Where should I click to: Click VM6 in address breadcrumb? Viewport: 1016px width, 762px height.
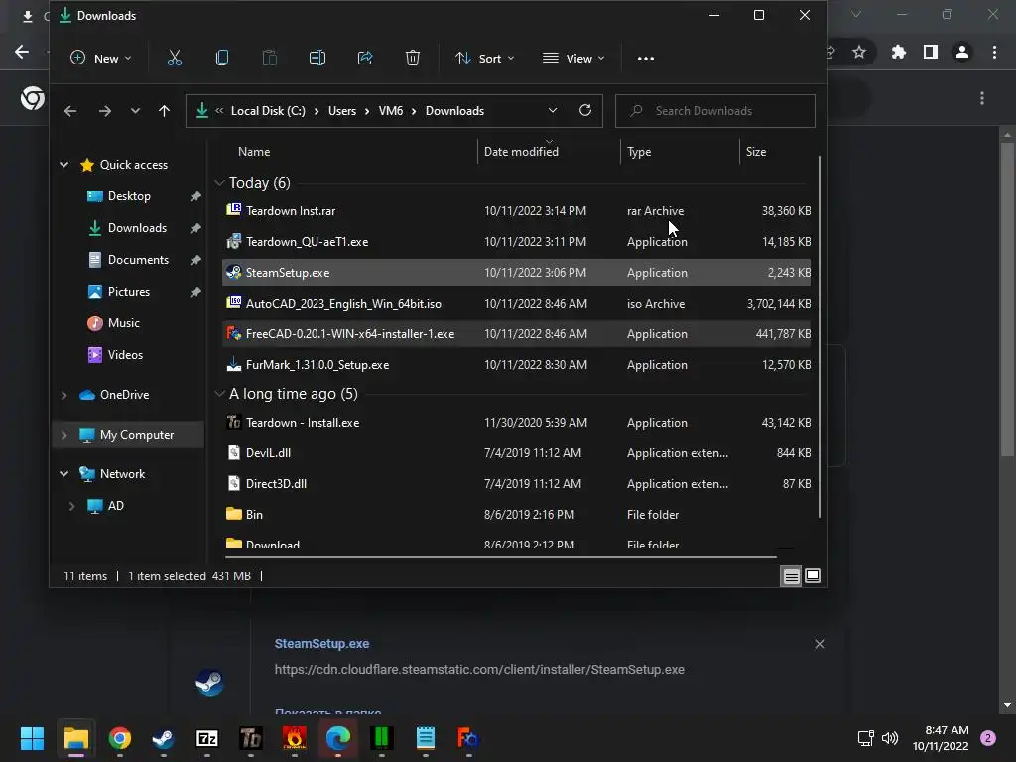pyautogui.click(x=391, y=111)
